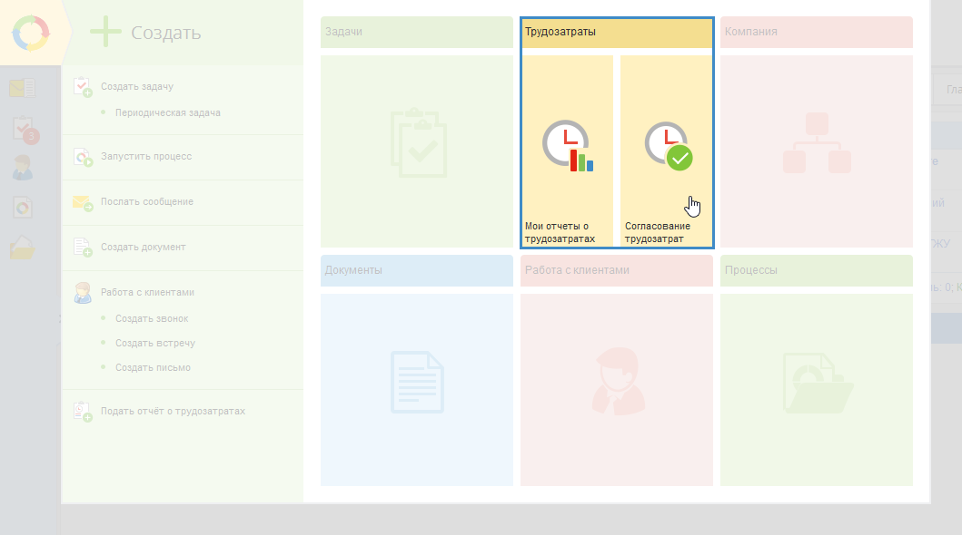
Task: Click Запустить процесс in create menu
Action: pos(146,156)
